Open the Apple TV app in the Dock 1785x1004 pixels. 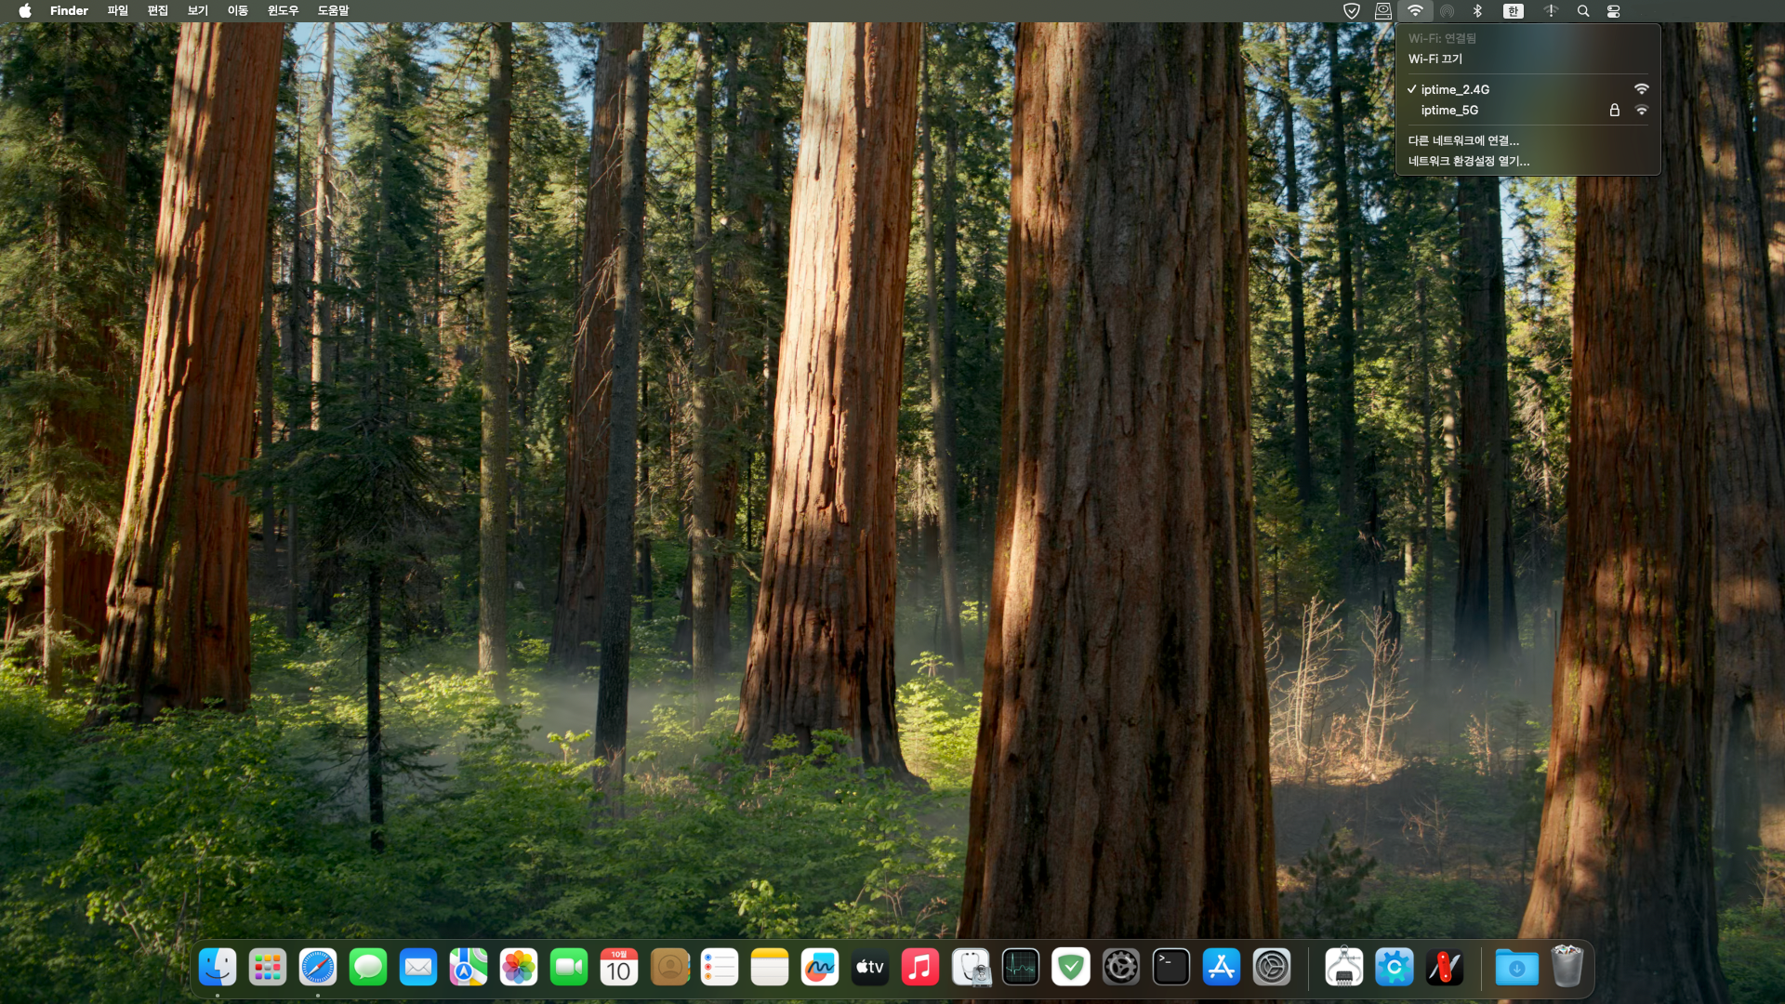[x=870, y=968]
